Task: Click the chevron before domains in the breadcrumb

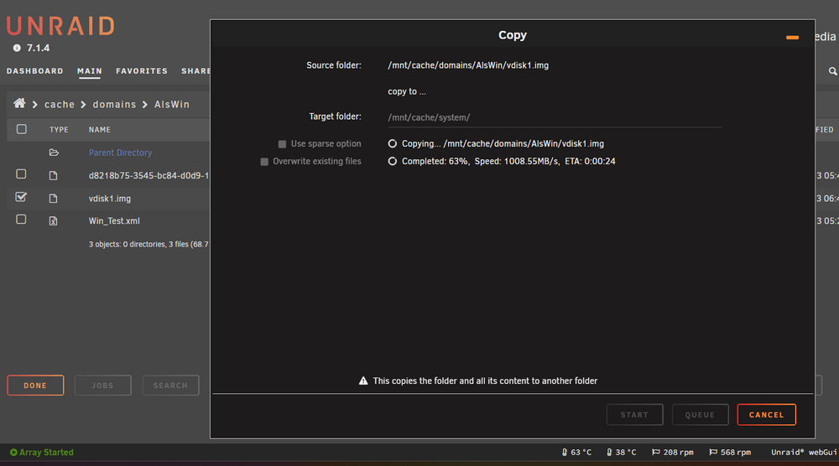Action: coord(83,105)
